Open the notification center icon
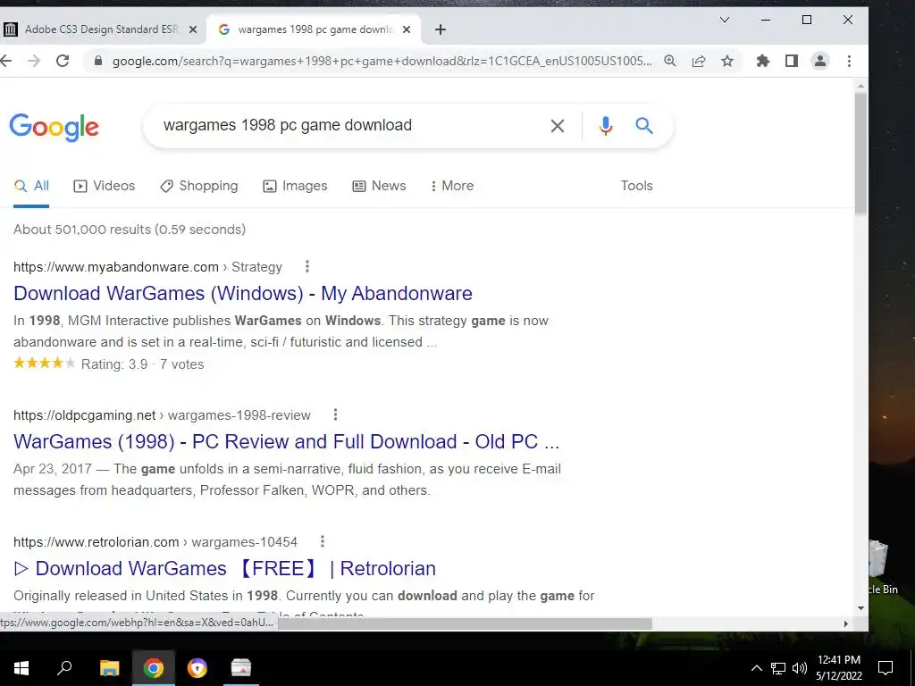915x686 pixels. (886, 668)
